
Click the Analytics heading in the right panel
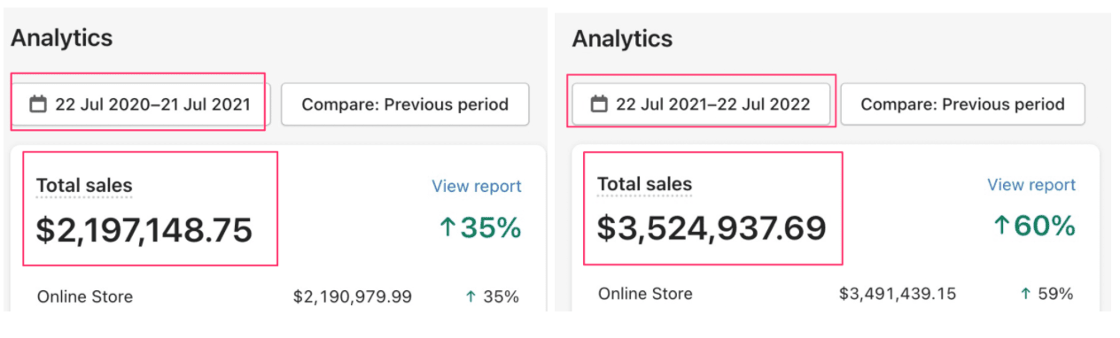[622, 39]
